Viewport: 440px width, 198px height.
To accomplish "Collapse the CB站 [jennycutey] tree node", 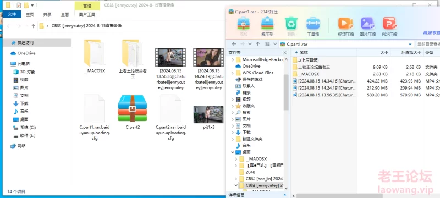I will [x=236, y=185].
